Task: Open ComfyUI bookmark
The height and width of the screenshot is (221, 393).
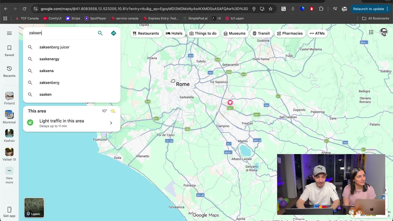Action: [52, 18]
